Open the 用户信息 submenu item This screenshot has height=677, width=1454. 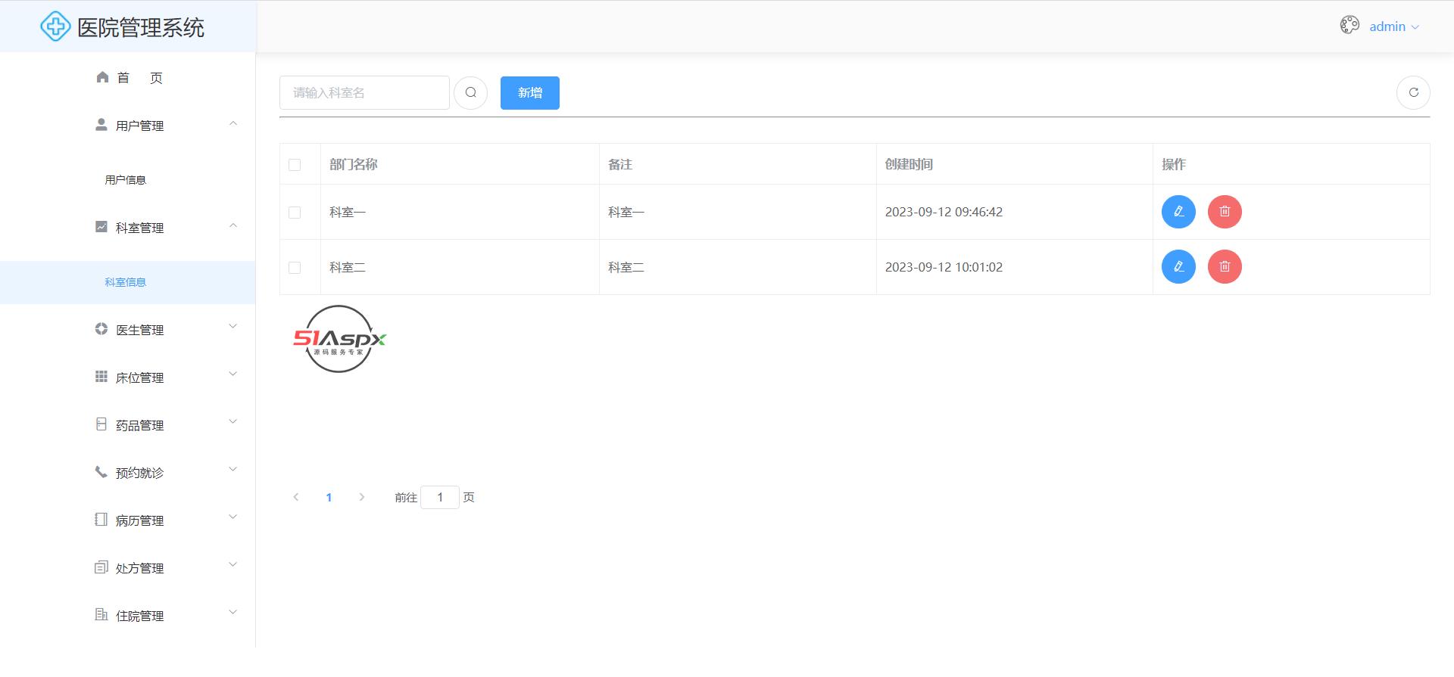click(x=126, y=180)
